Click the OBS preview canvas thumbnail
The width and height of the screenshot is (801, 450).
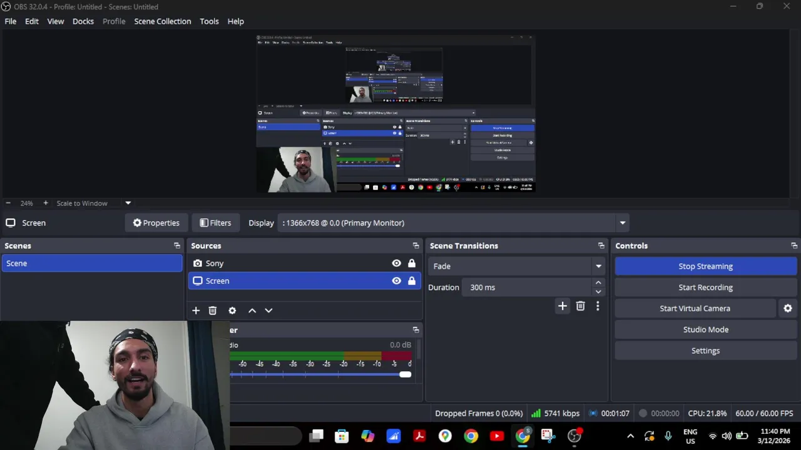(395, 113)
